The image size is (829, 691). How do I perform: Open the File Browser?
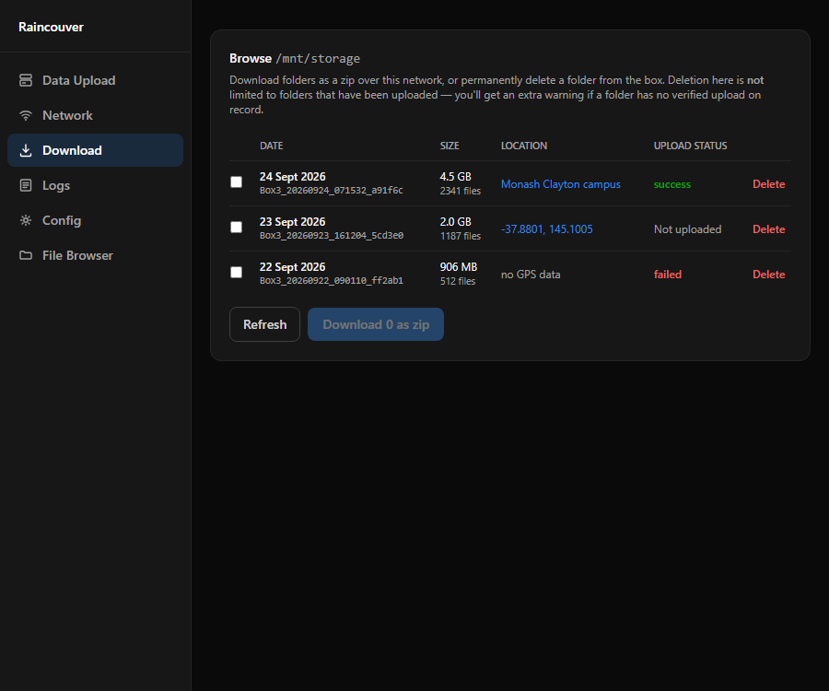(95, 255)
